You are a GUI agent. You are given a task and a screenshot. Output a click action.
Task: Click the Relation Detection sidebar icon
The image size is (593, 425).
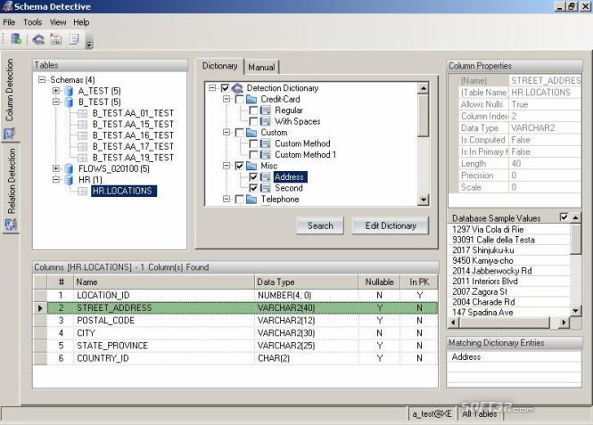click(11, 224)
